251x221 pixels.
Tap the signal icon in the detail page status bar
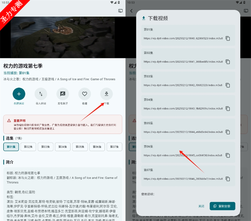pyautogui.click(x=115, y=2)
